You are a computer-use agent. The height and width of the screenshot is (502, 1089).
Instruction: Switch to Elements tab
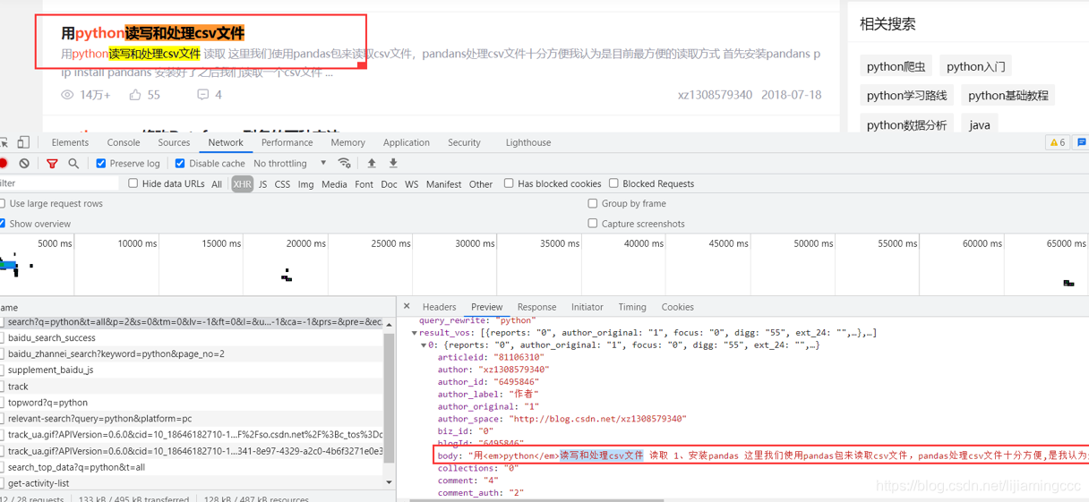70,142
